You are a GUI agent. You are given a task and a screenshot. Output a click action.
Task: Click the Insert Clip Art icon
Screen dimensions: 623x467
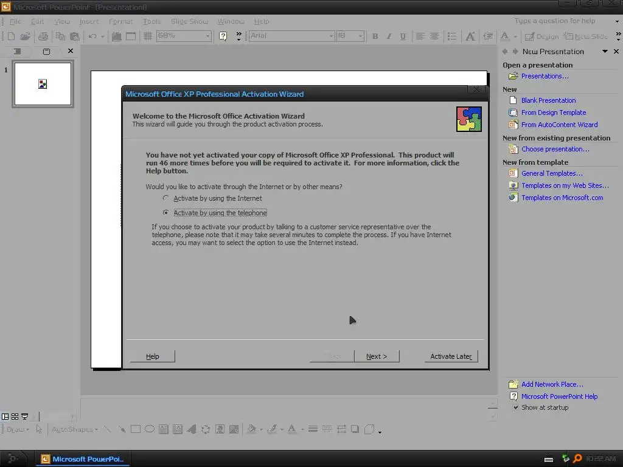click(220, 429)
